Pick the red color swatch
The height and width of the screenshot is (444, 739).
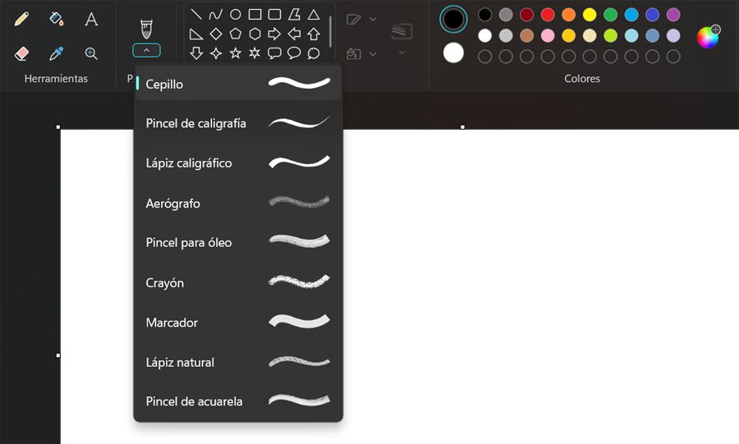(548, 15)
